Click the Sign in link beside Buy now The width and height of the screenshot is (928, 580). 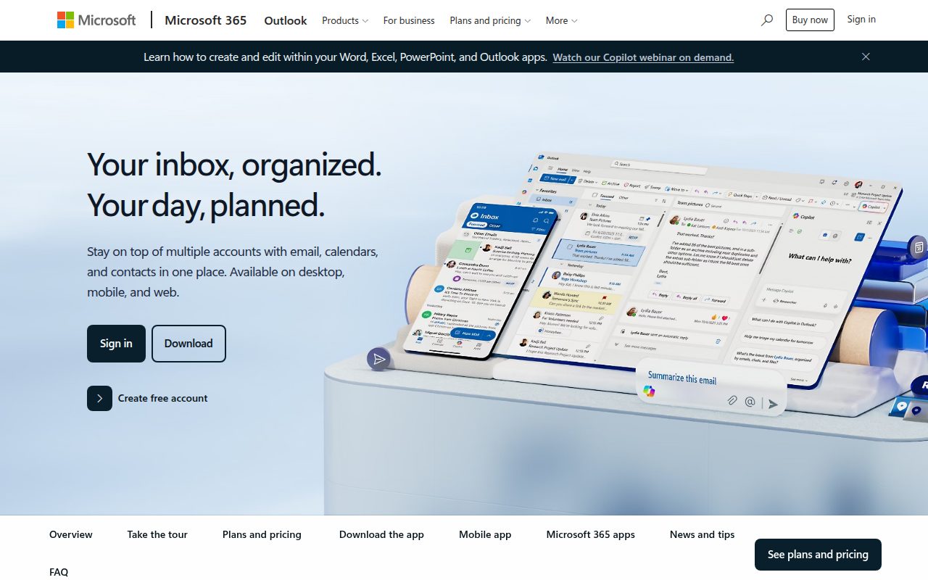tap(861, 20)
